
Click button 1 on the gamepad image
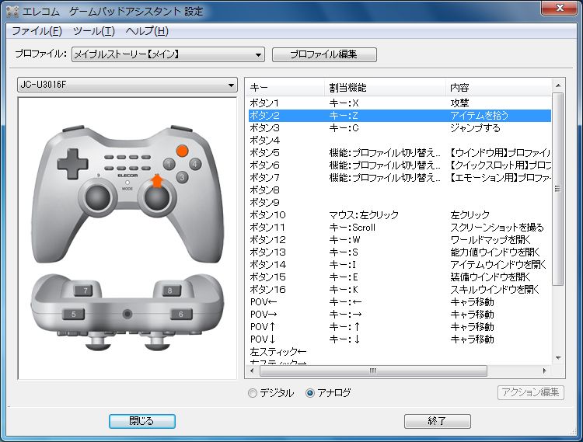click(x=169, y=164)
